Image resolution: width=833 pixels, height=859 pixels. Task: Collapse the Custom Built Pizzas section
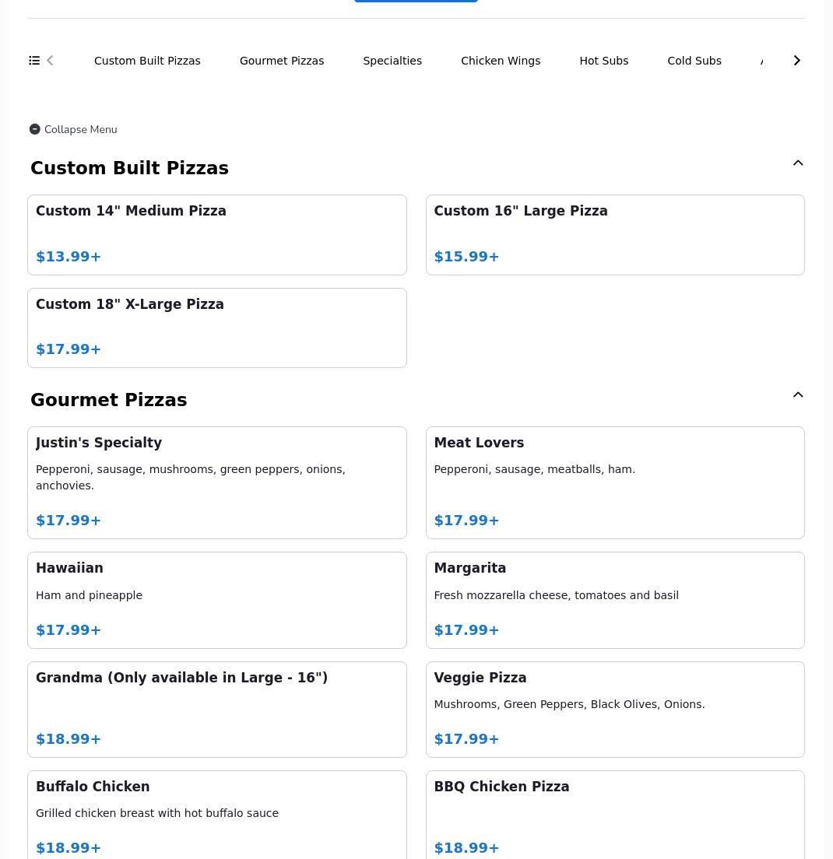point(798,163)
